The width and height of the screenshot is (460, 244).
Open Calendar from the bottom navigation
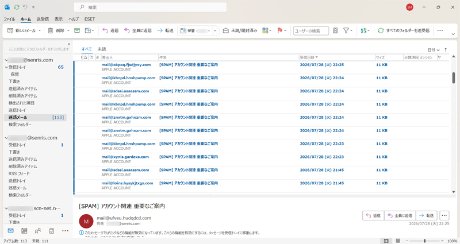coord(24,231)
